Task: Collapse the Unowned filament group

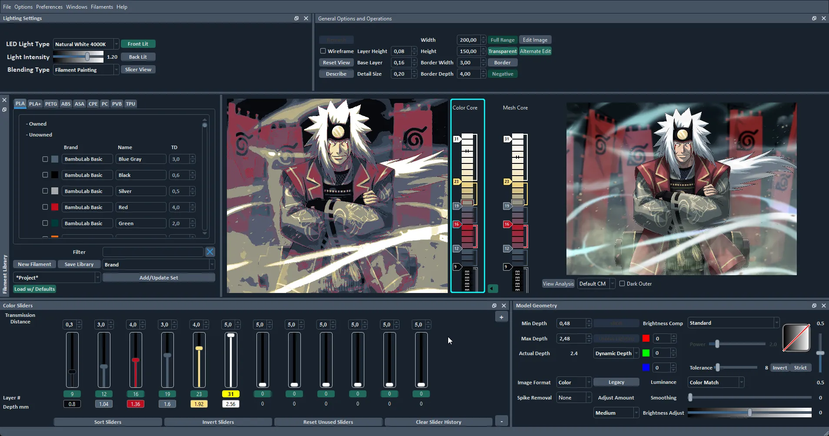Action: pos(39,135)
